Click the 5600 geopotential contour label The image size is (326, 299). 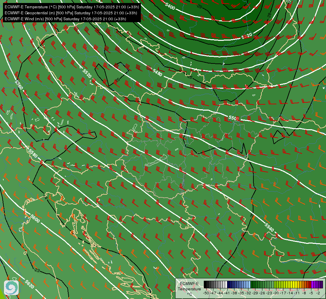coord(35,219)
